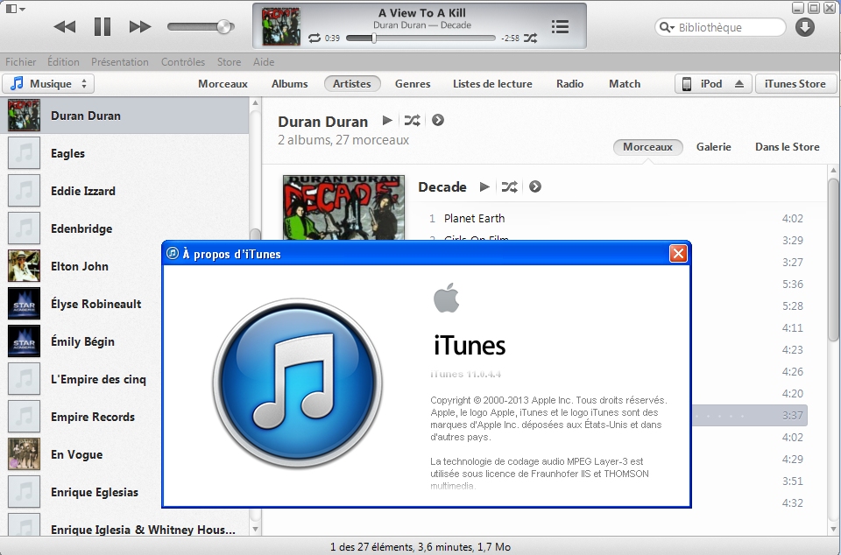The height and width of the screenshot is (555, 841).
Task: Open the Présentation menu
Action: [120, 61]
